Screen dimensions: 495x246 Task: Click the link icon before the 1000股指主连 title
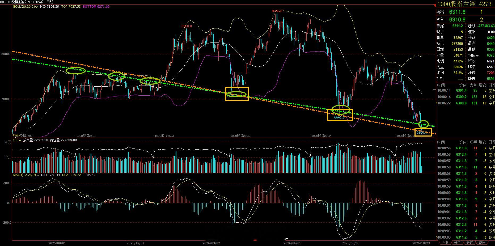point(2,2)
